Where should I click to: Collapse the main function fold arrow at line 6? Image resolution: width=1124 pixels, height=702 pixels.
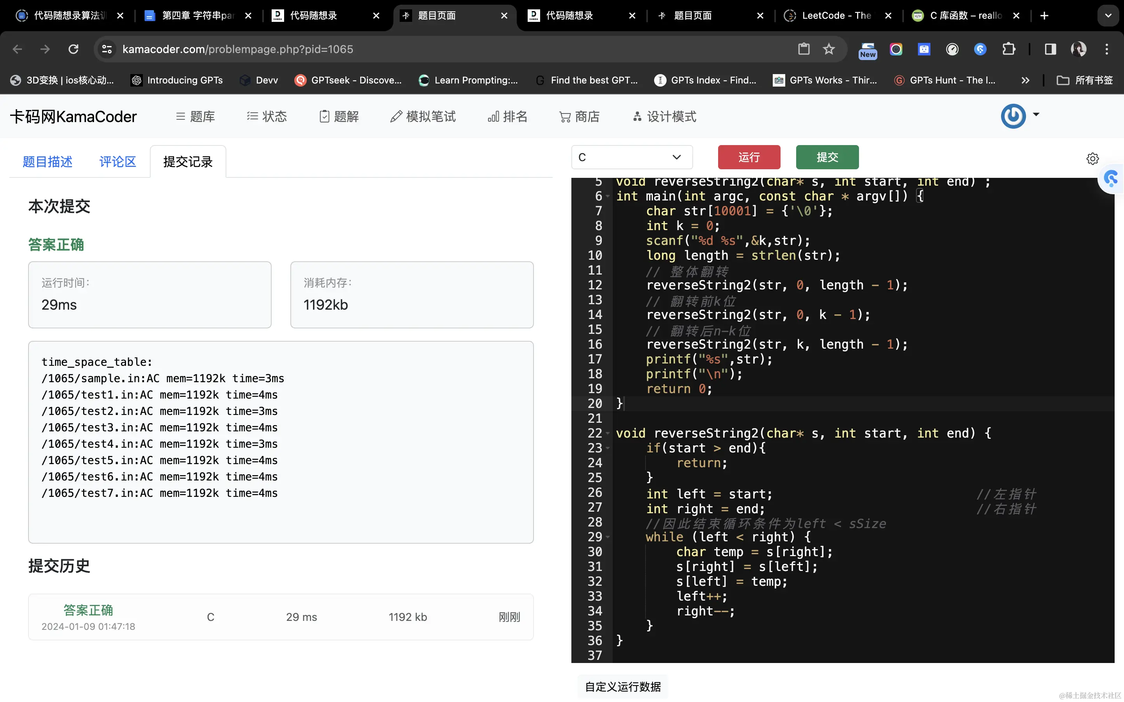click(x=608, y=197)
